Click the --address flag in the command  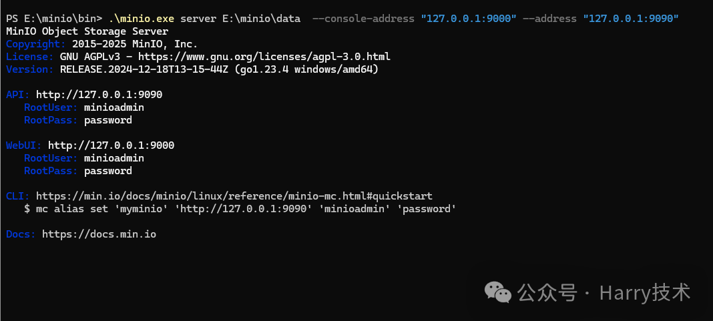tap(549, 19)
